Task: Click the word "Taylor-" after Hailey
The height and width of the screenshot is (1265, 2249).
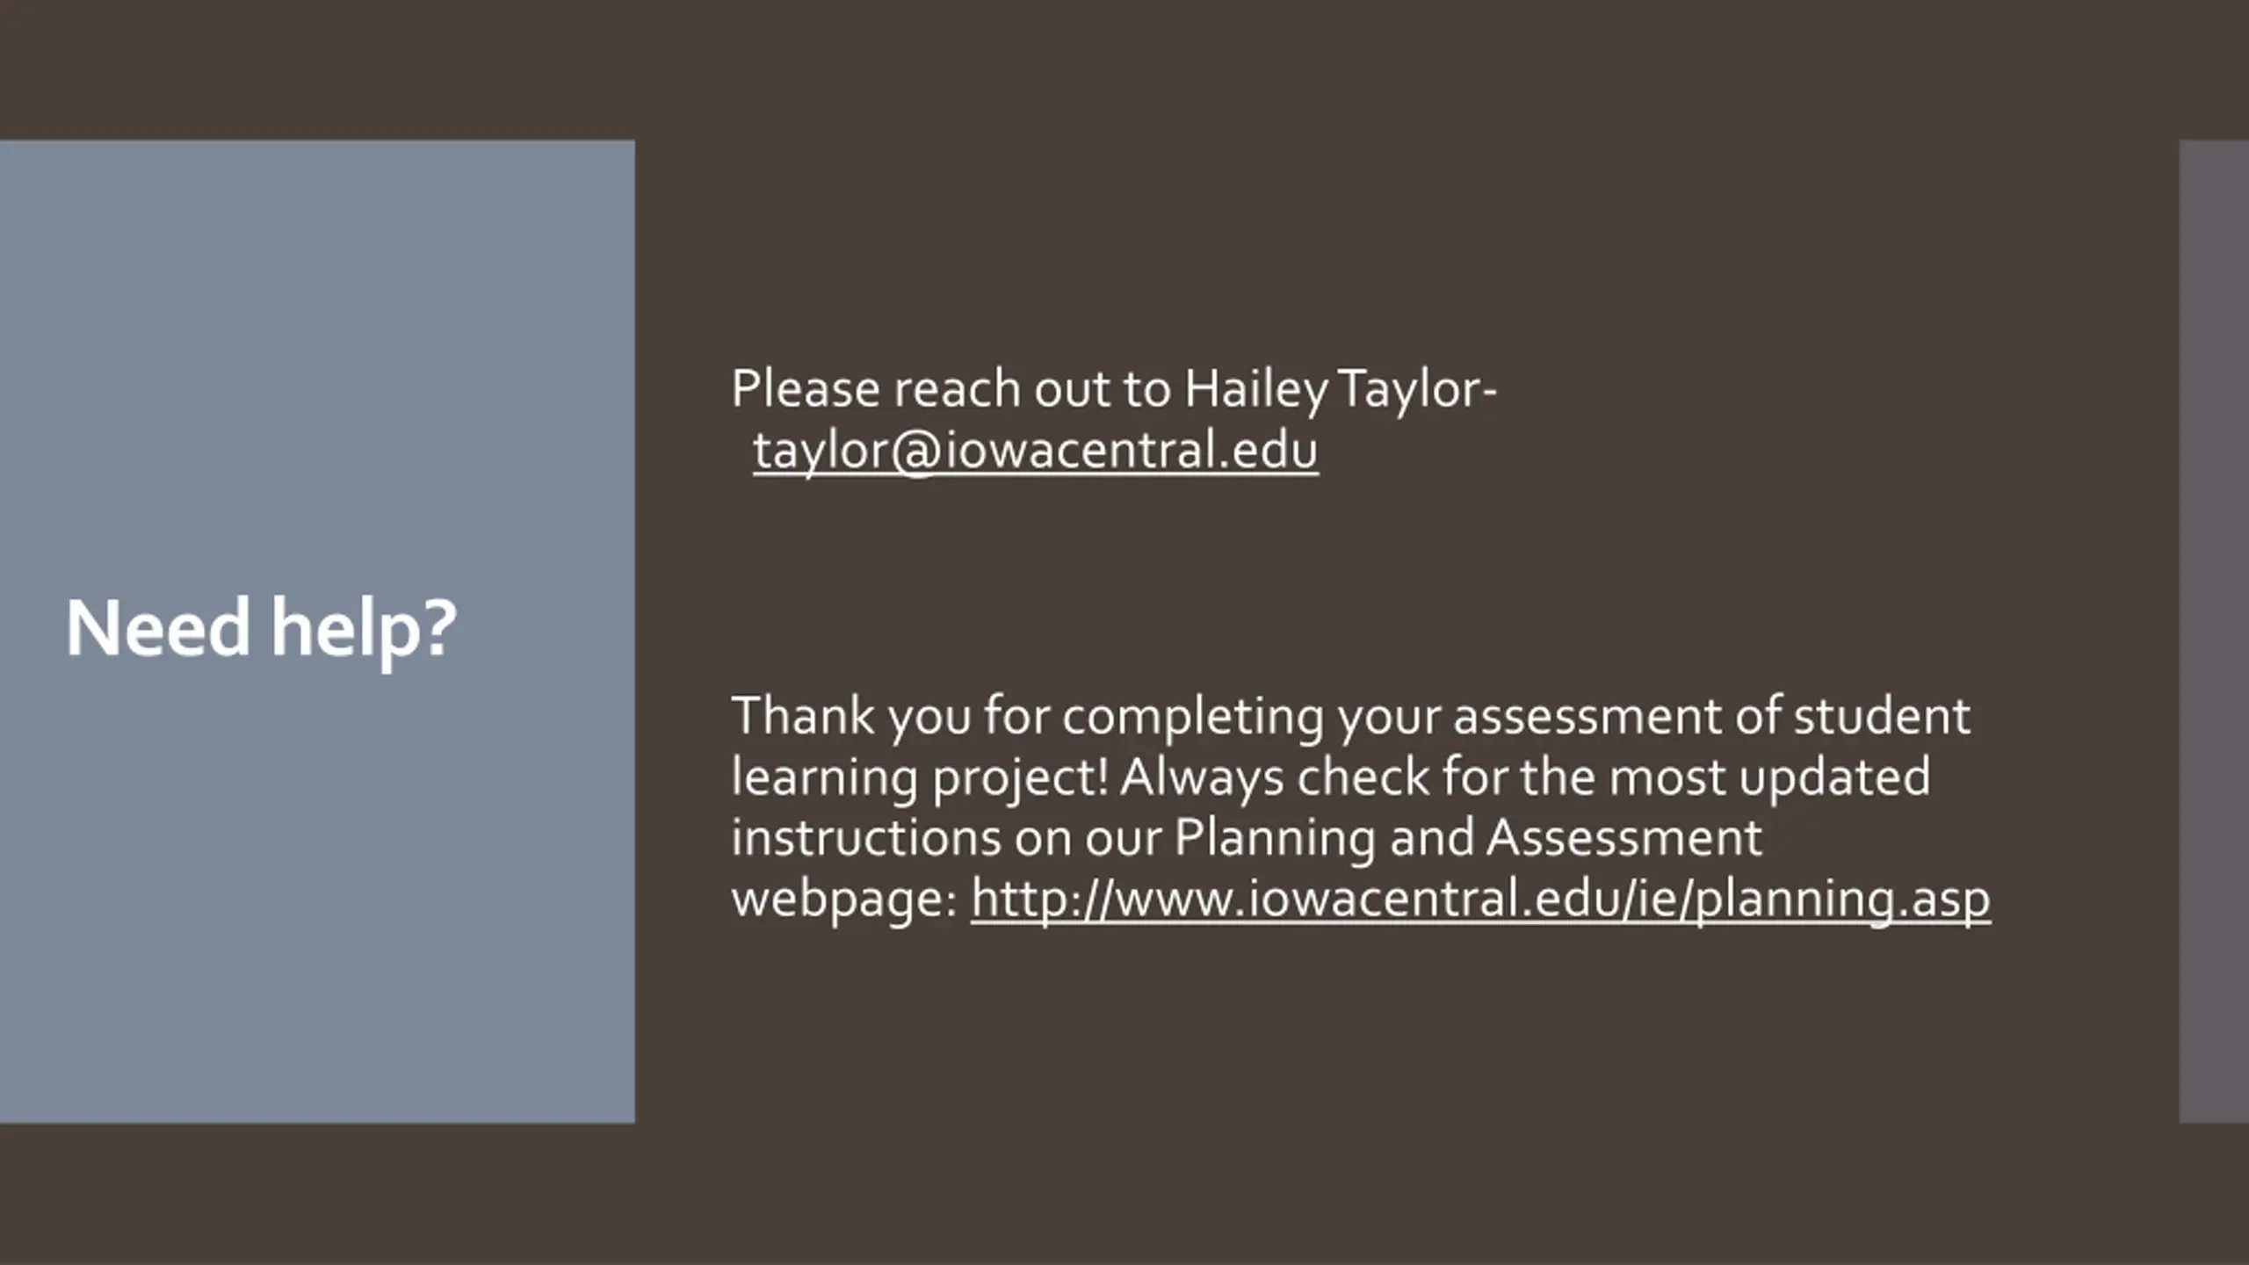Action: [1418, 390]
